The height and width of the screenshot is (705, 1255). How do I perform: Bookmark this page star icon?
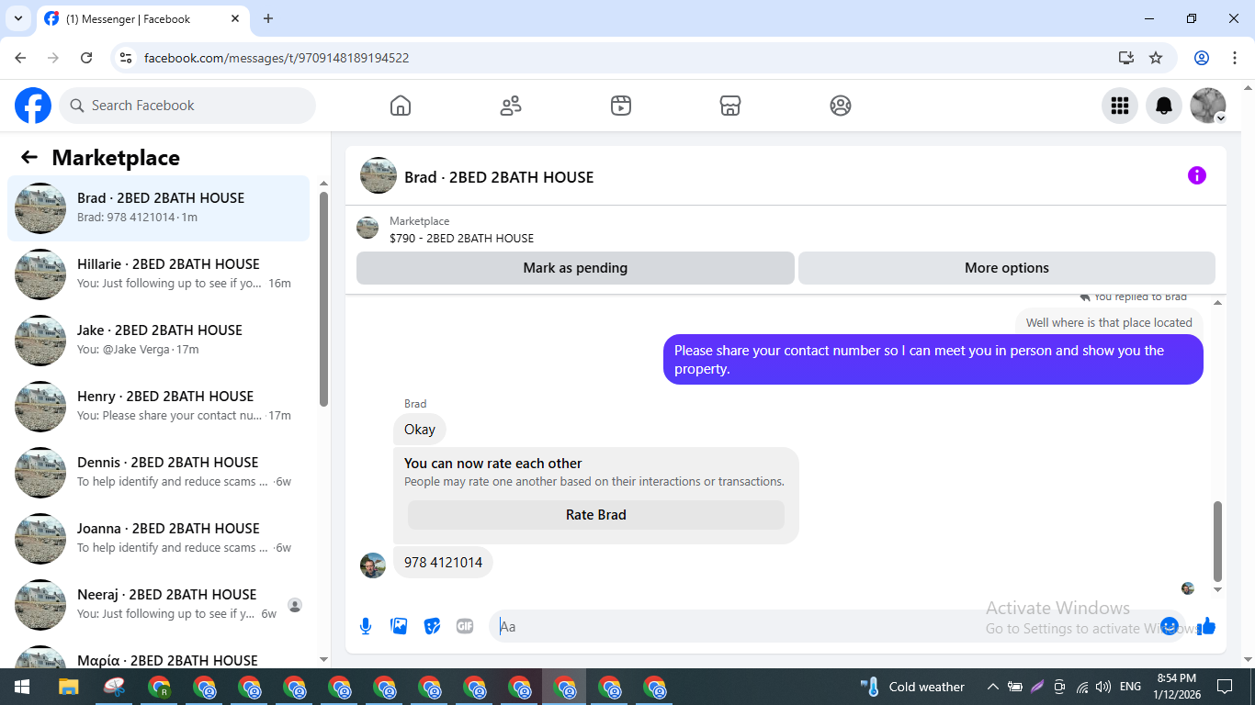(x=1156, y=58)
